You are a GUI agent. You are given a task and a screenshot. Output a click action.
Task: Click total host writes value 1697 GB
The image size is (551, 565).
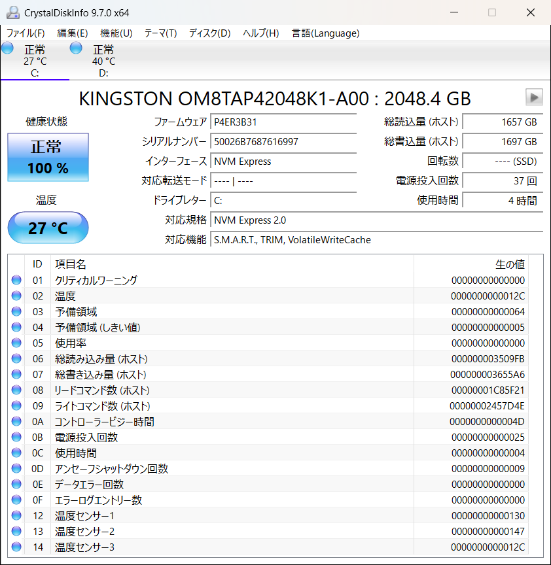(503, 141)
